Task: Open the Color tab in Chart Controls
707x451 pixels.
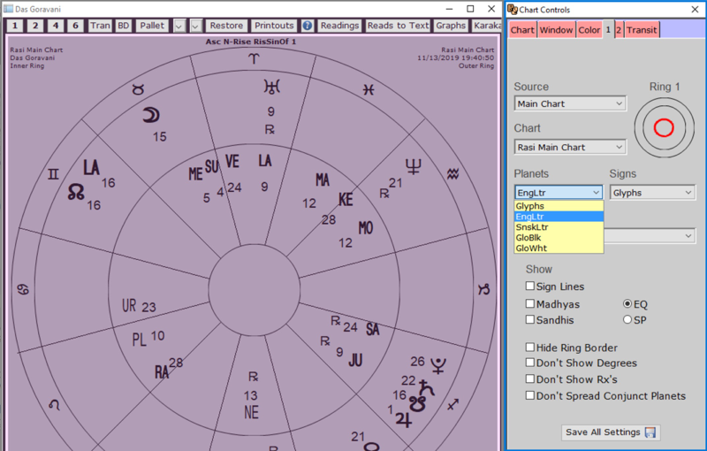Action: pyautogui.click(x=589, y=30)
